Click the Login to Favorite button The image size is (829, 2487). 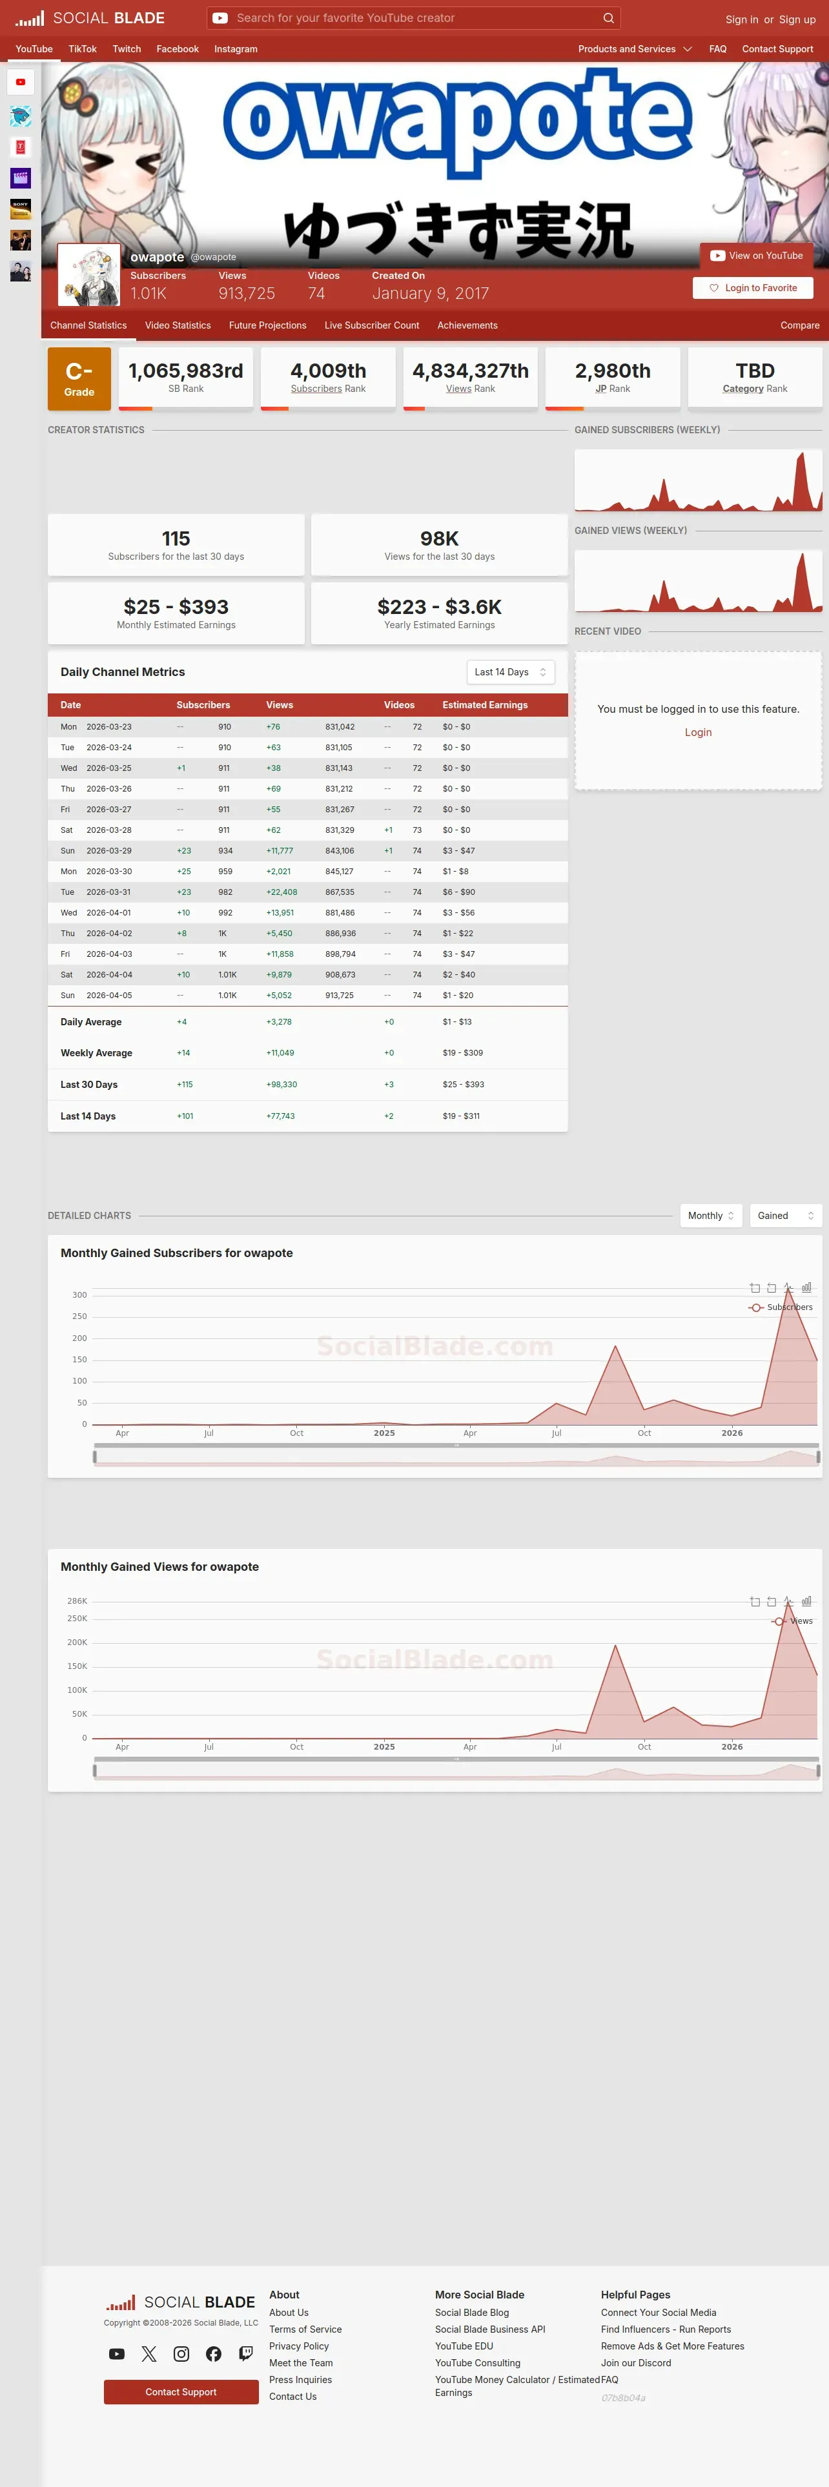click(x=753, y=288)
